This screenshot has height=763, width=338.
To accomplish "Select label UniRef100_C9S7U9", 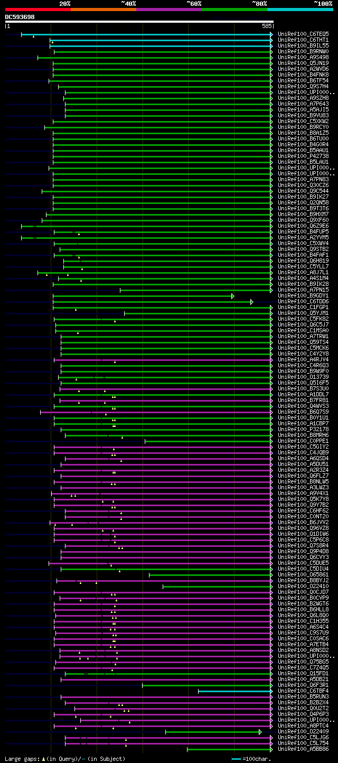I will click(x=303, y=632).
